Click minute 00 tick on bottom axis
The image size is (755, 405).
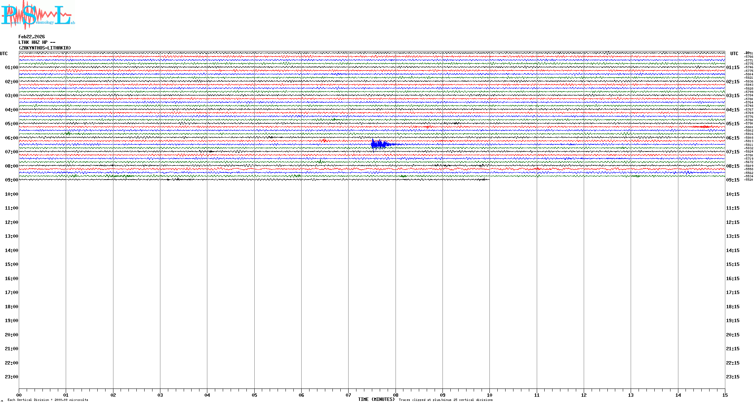pos(19,395)
